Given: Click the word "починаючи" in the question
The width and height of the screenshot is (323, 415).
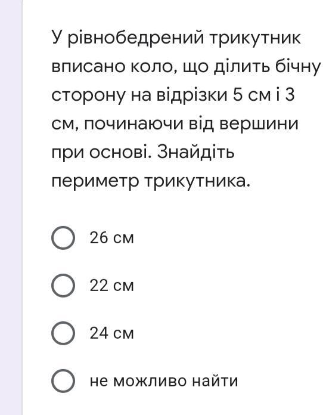Looking at the screenshot, I should point(133,124).
